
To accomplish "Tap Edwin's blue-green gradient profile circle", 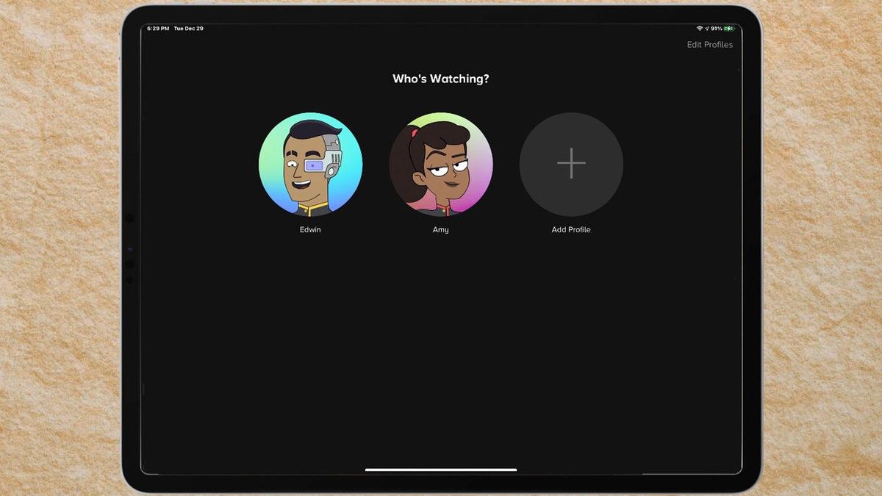I will pyautogui.click(x=310, y=165).
